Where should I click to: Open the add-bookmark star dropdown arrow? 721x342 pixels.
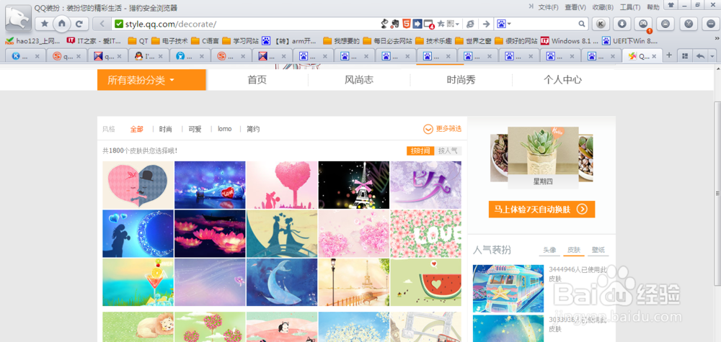[458, 24]
